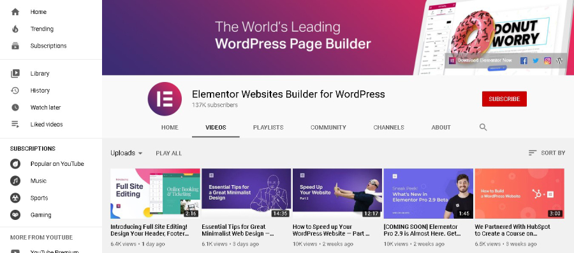Viewport: 574px width, 253px height.
Task: Click Trending label in sidebar
Action: click(42, 29)
